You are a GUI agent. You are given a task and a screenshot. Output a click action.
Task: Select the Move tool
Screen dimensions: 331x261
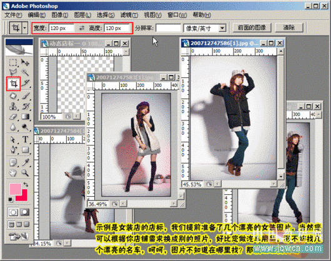[x=25, y=62]
